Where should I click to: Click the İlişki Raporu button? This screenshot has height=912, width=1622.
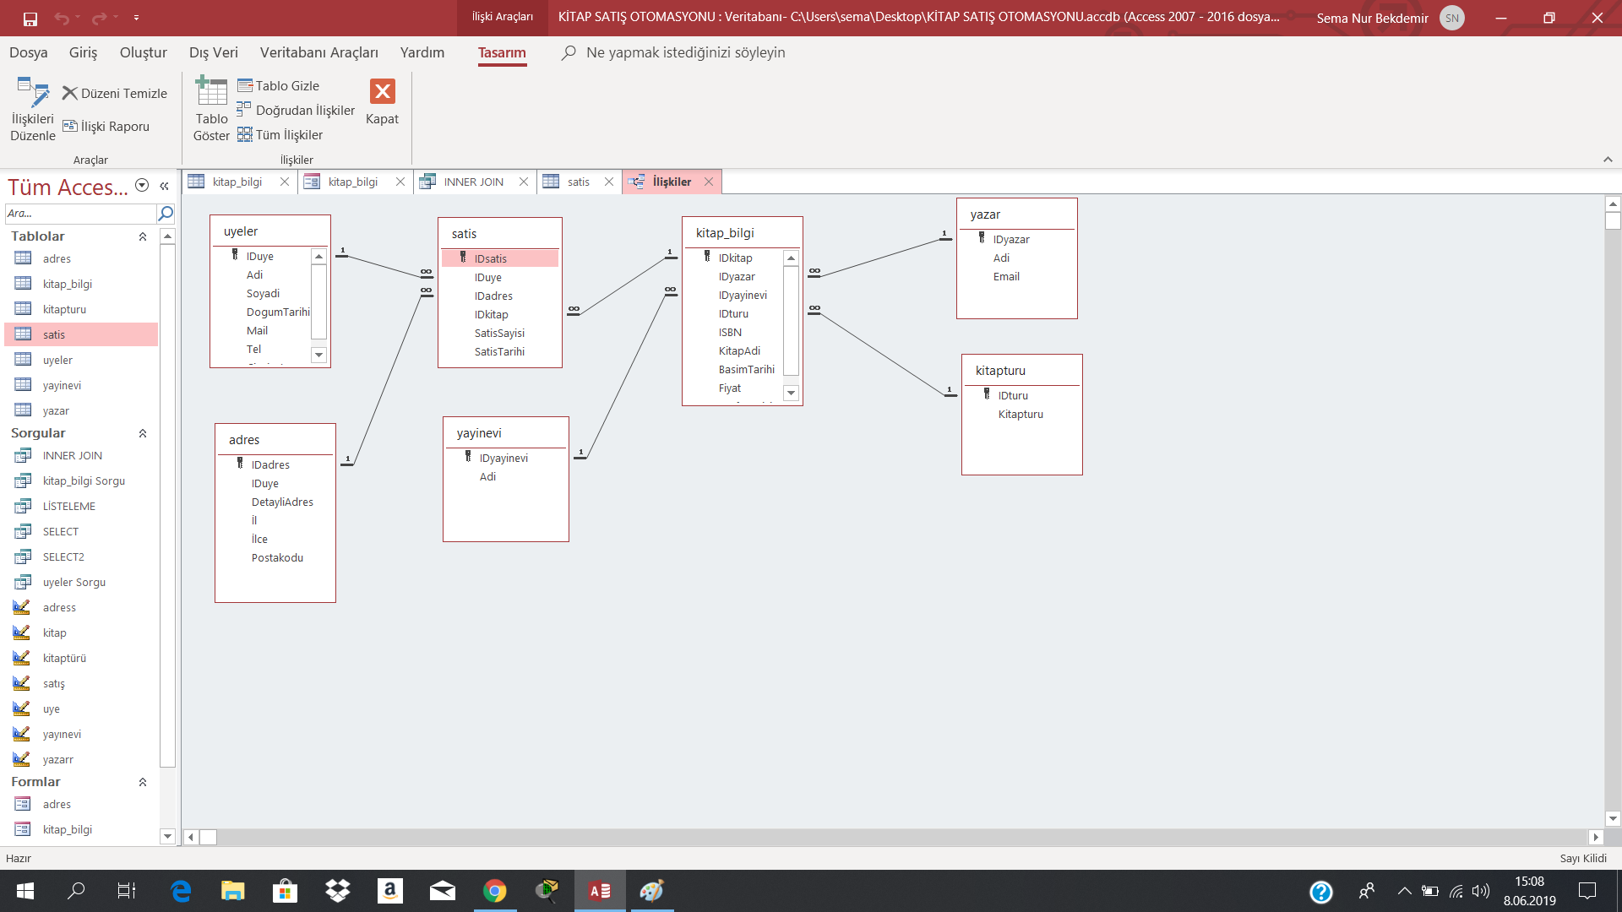click(x=106, y=127)
